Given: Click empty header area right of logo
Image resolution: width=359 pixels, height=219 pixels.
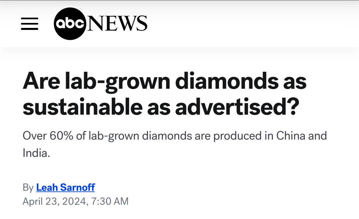Looking at the screenshot, I should pyautogui.click(x=252, y=24).
